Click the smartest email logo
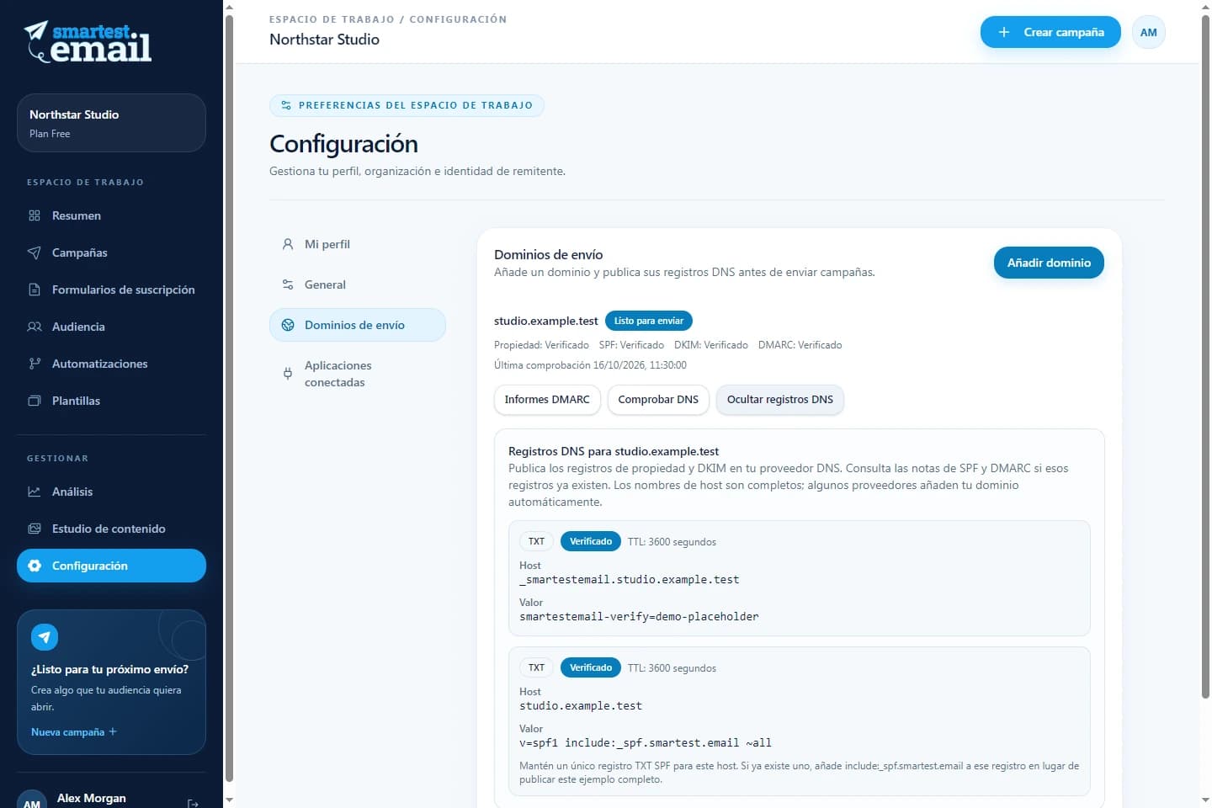This screenshot has height=808, width=1212. coord(88,42)
